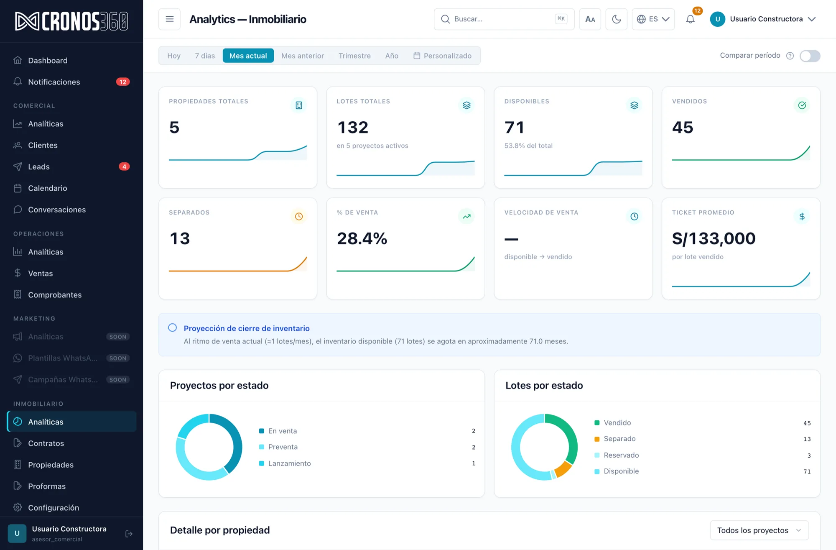836x550 pixels.
Task: Open Calendario in the sidebar
Action: [71, 188]
